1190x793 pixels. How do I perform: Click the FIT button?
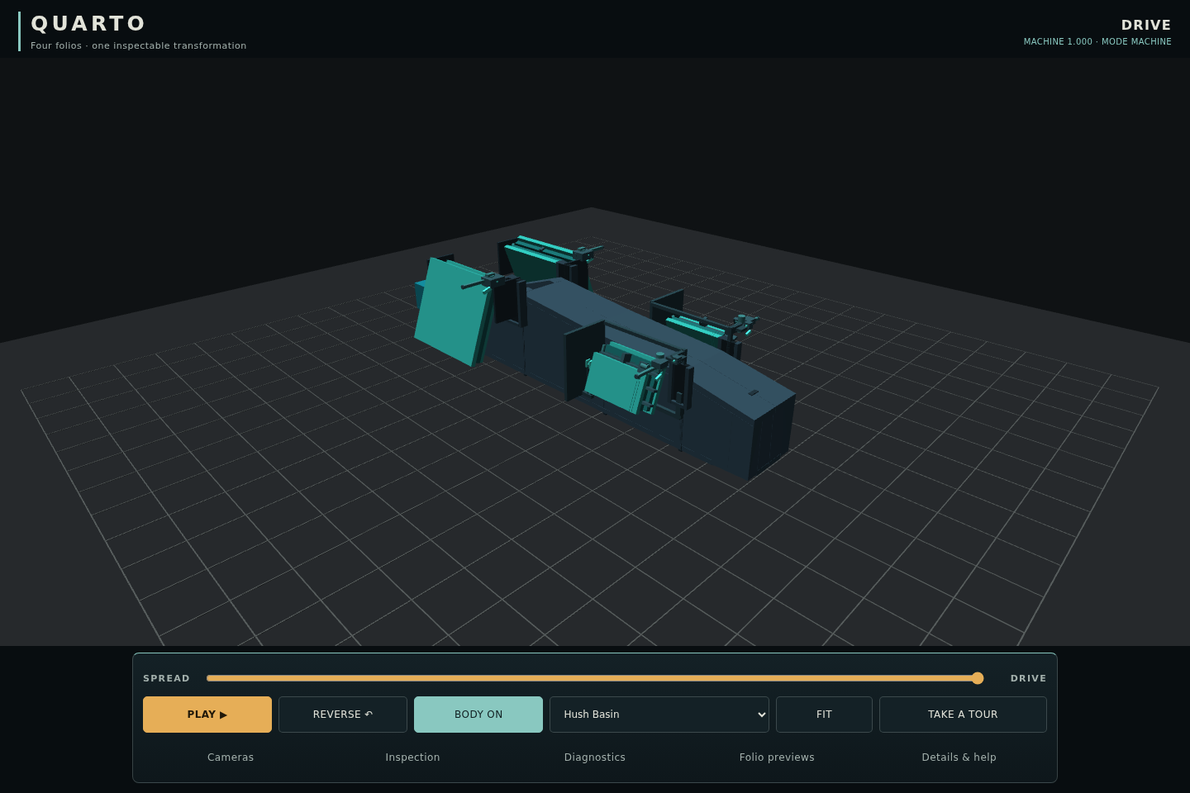(x=824, y=715)
